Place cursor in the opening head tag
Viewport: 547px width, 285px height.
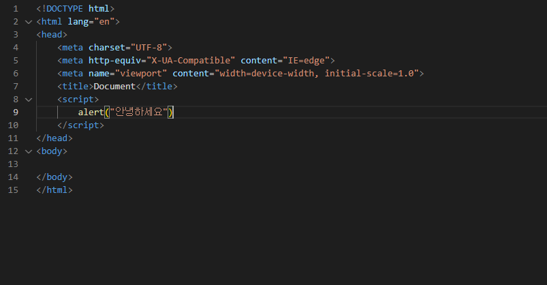52,35
